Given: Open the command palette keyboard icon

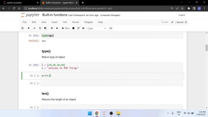Looking at the screenshot, I should coord(111,28).
